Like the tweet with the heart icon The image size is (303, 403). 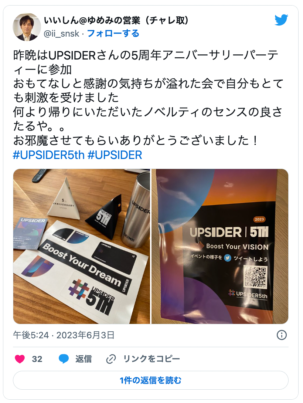tap(20, 359)
